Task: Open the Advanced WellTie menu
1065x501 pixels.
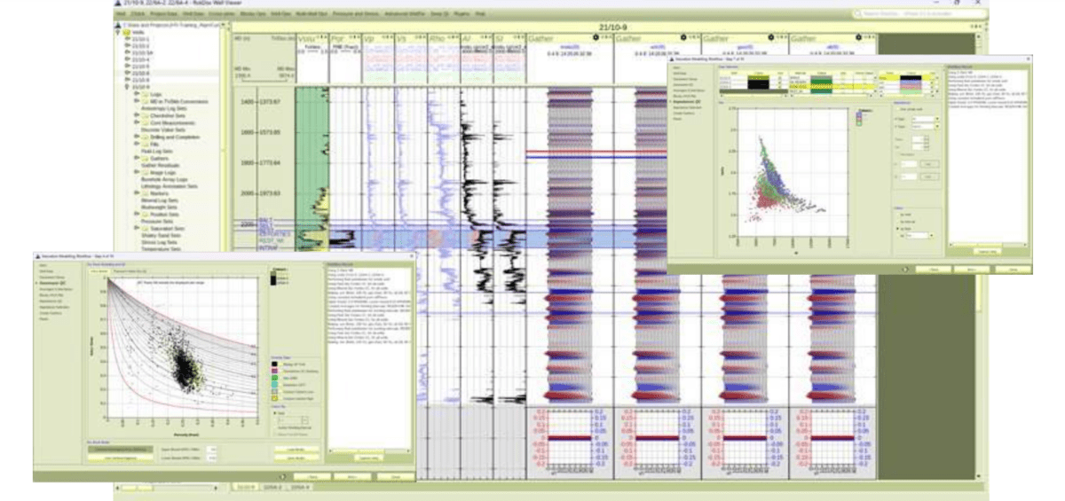Action: tap(406, 14)
